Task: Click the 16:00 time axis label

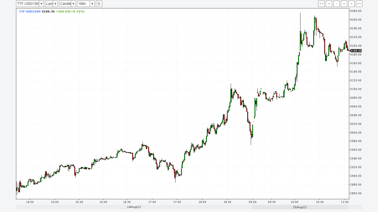Action: pyautogui.click(x=103, y=202)
